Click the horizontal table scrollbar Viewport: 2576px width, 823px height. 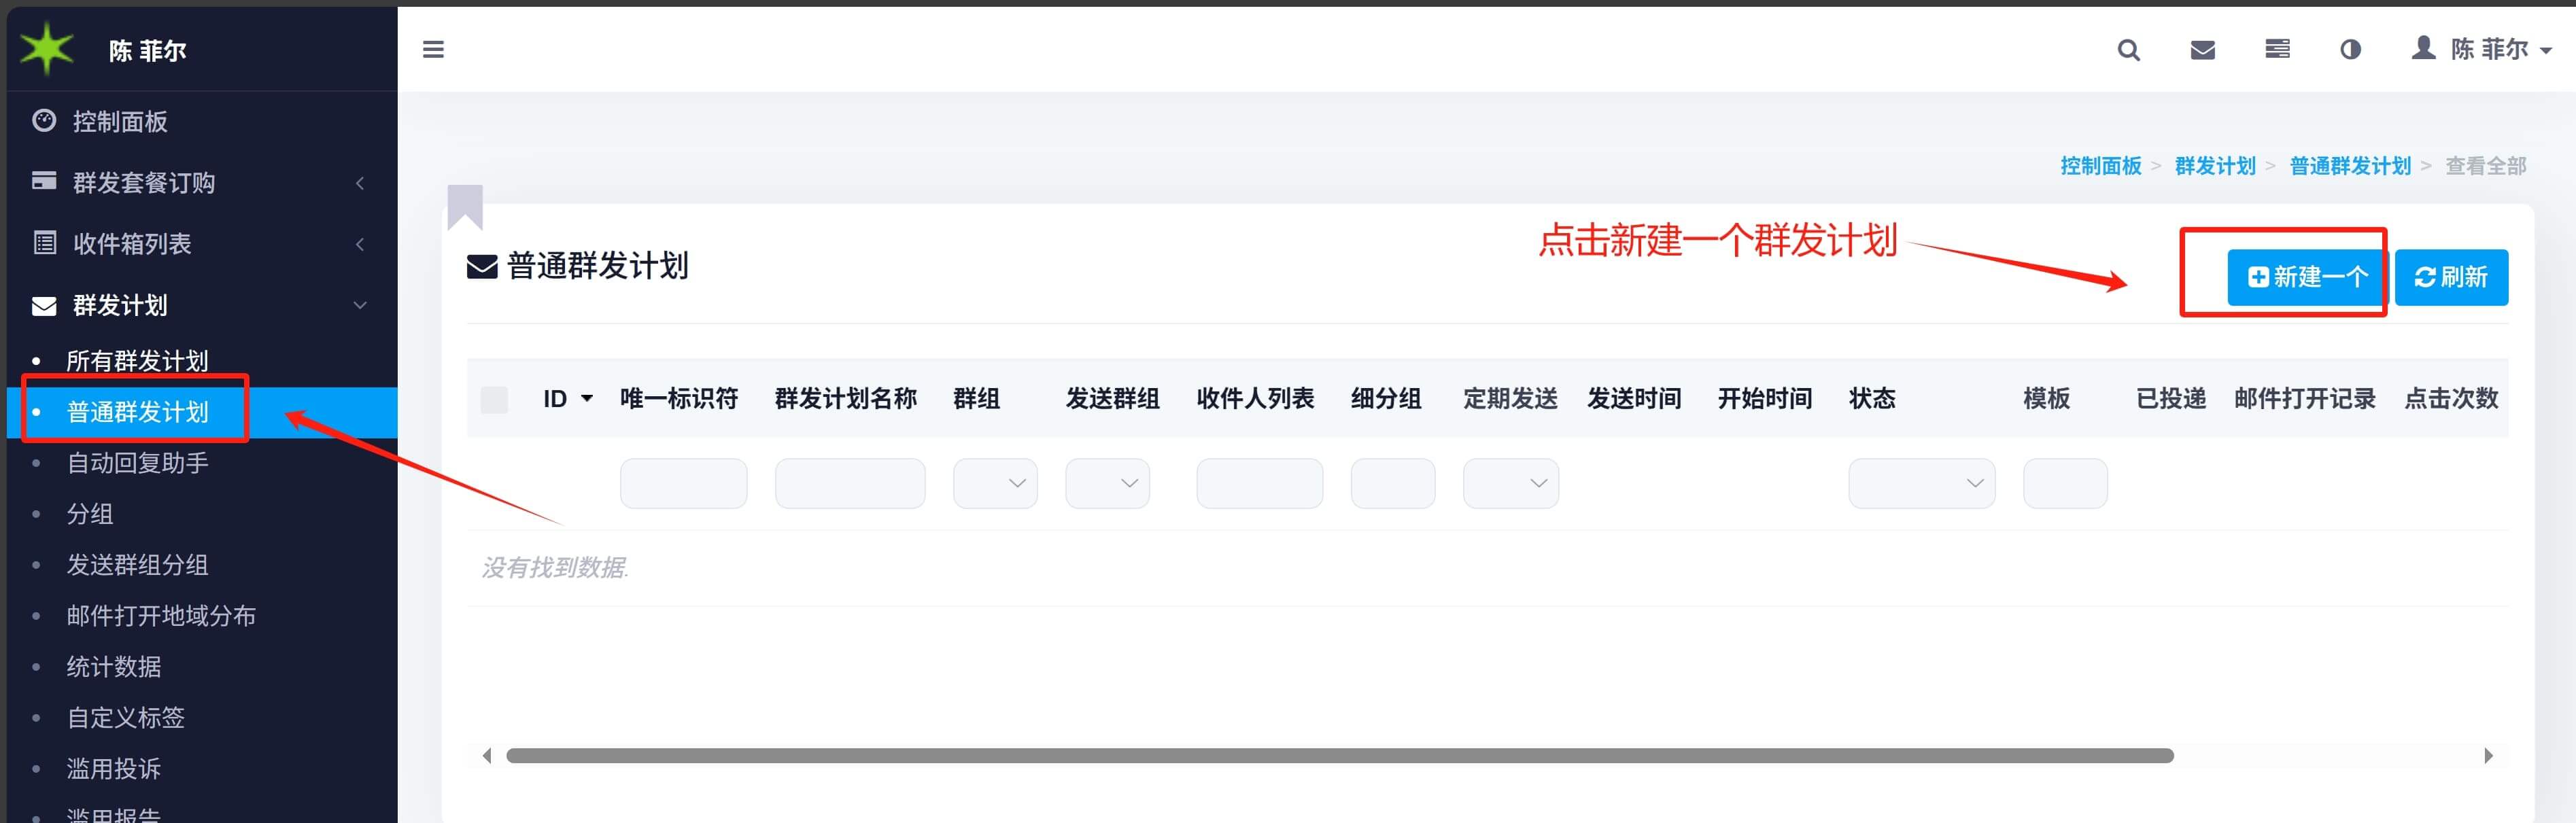[x=1340, y=756]
